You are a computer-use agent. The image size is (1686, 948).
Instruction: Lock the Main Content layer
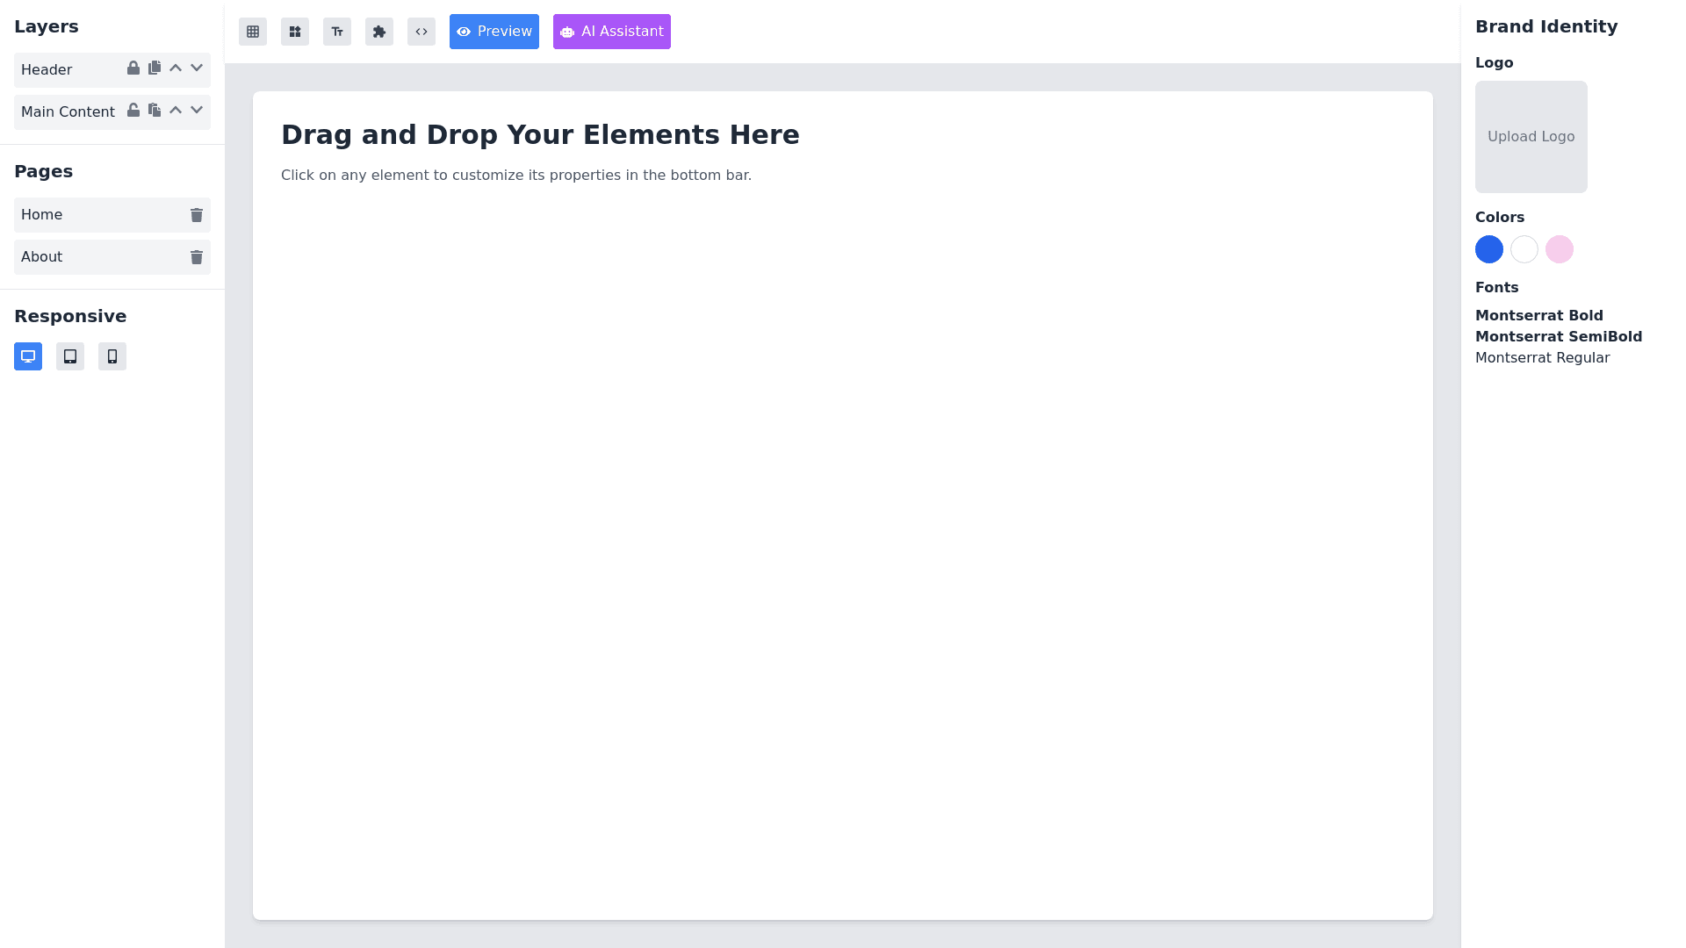pos(133,111)
